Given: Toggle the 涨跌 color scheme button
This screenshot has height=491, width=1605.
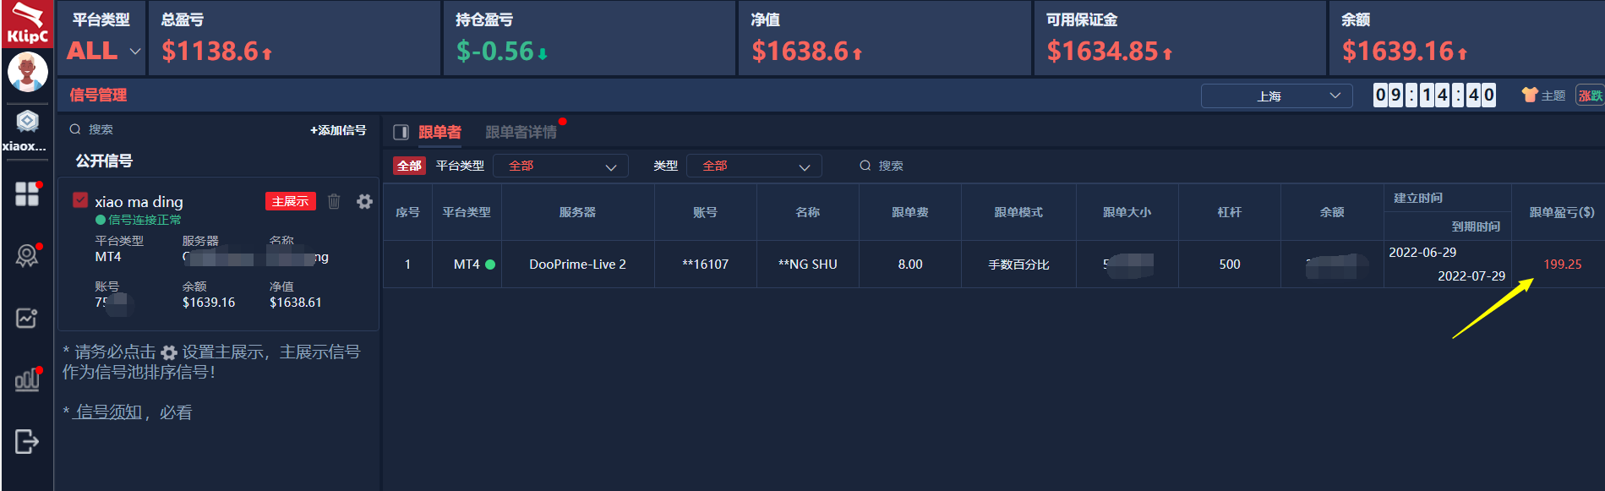Looking at the screenshot, I should pos(1590,95).
